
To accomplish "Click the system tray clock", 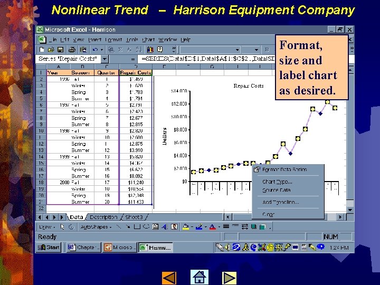I will [339, 248].
